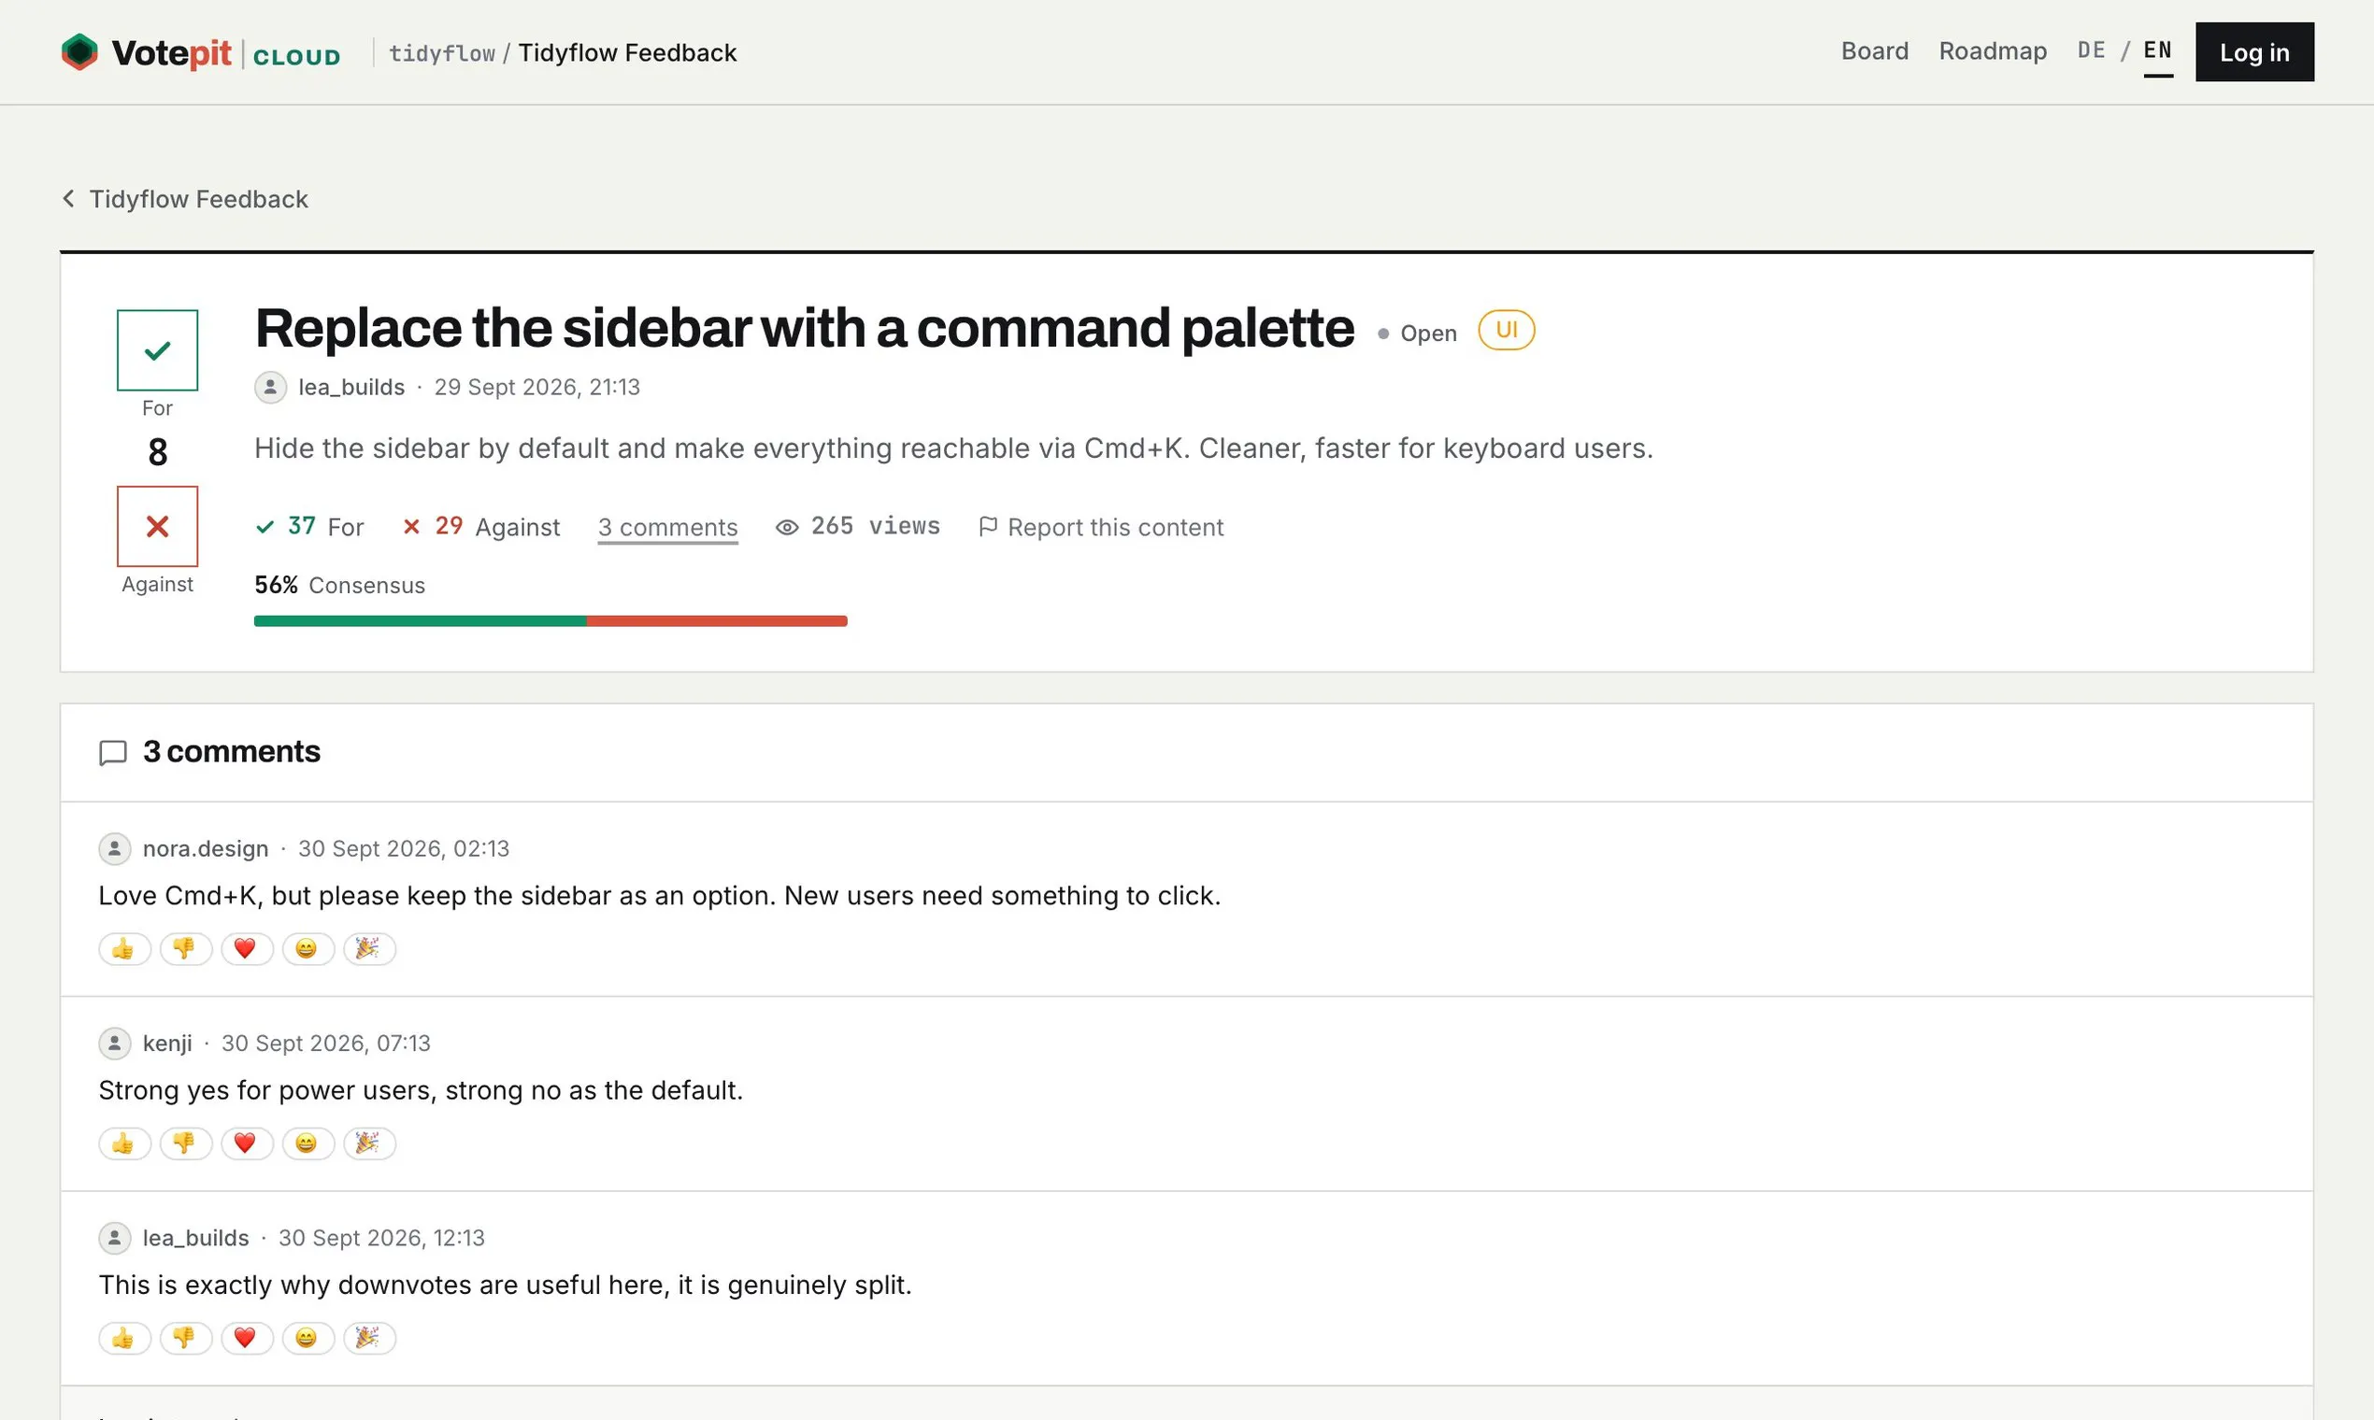Click the 37 For count
Screen dimensions: 2374x1420
(x=310, y=526)
